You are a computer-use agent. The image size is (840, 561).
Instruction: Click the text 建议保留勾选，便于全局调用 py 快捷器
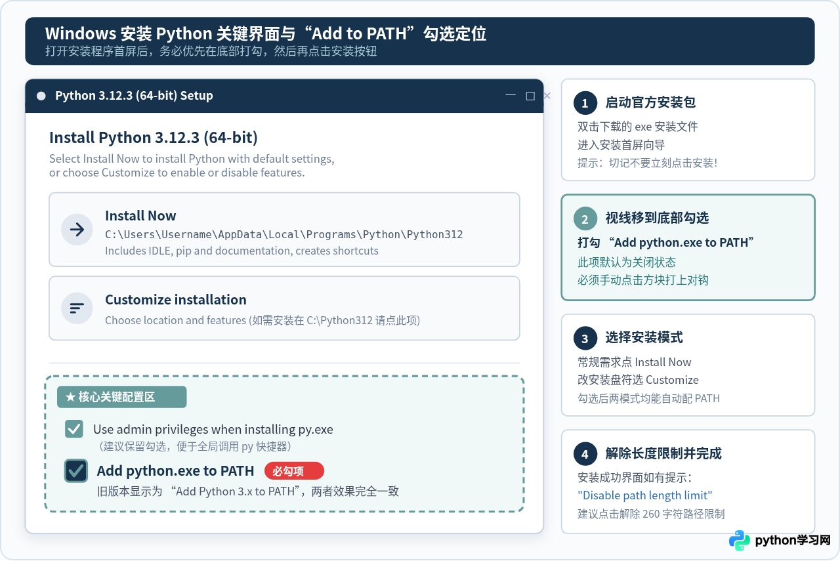(195, 446)
